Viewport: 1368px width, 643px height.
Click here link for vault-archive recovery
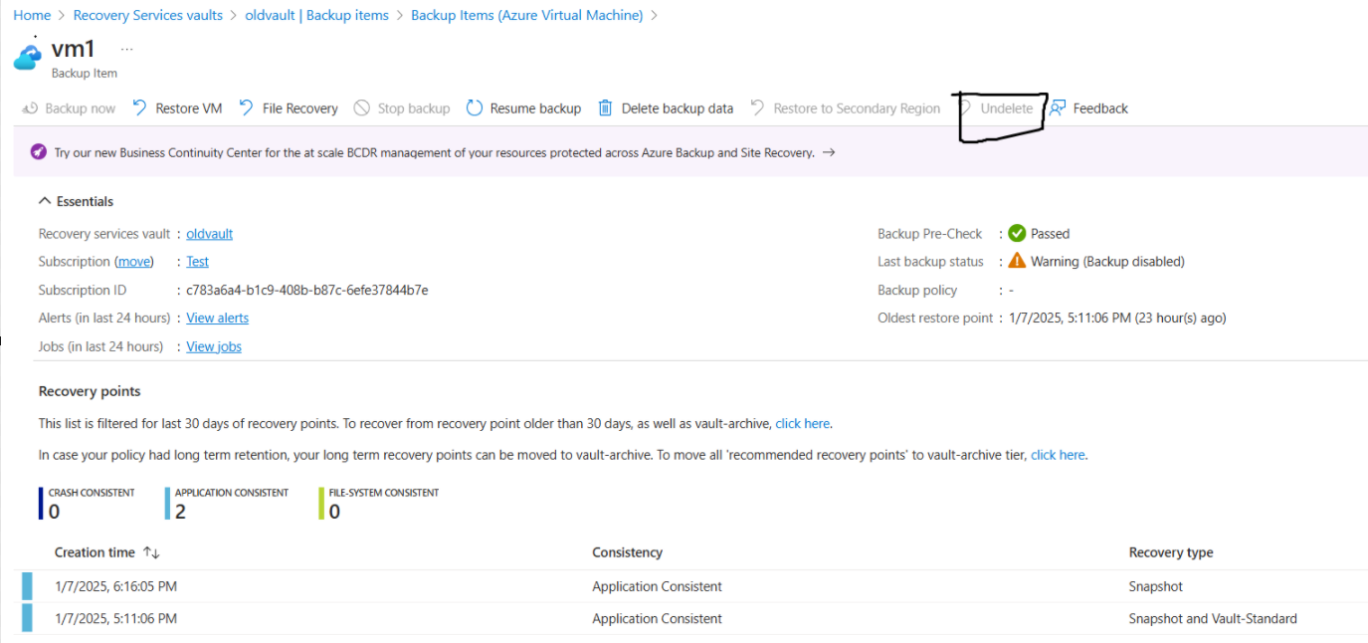(803, 423)
